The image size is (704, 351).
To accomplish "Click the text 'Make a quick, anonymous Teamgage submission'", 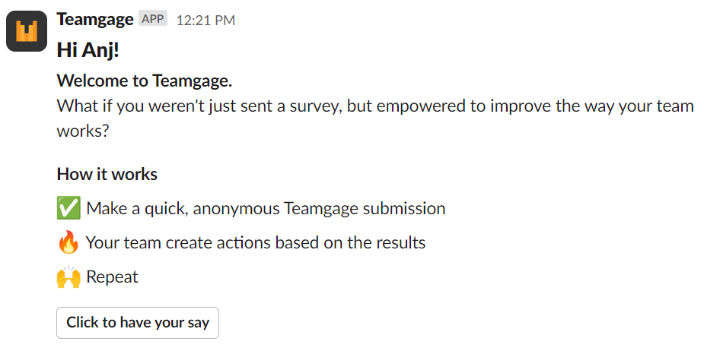I will coord(266,208).
